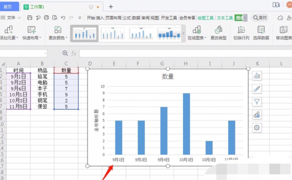This screenshot has height=180, width=292.
Task: Open the 在线图表 dropdown
Action: pyautogui.click(x=197, y=33)
